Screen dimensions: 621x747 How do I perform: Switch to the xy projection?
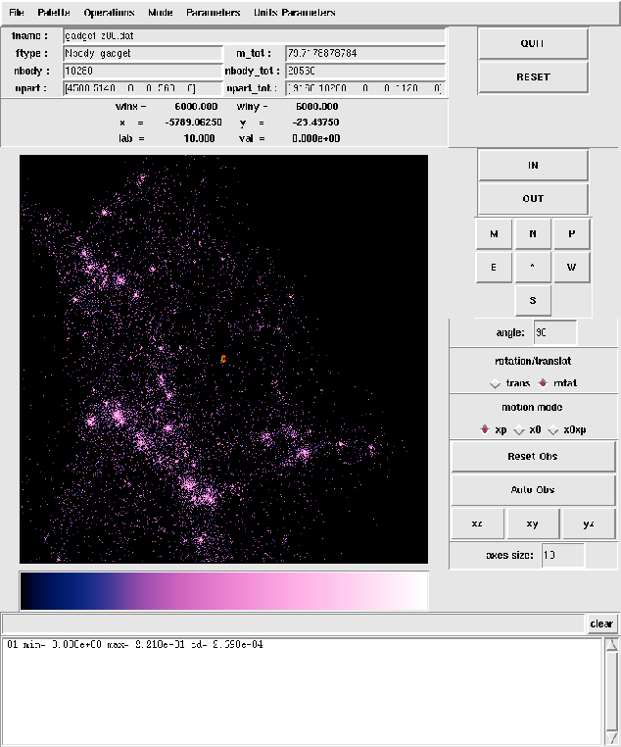[x=533, y=523]
